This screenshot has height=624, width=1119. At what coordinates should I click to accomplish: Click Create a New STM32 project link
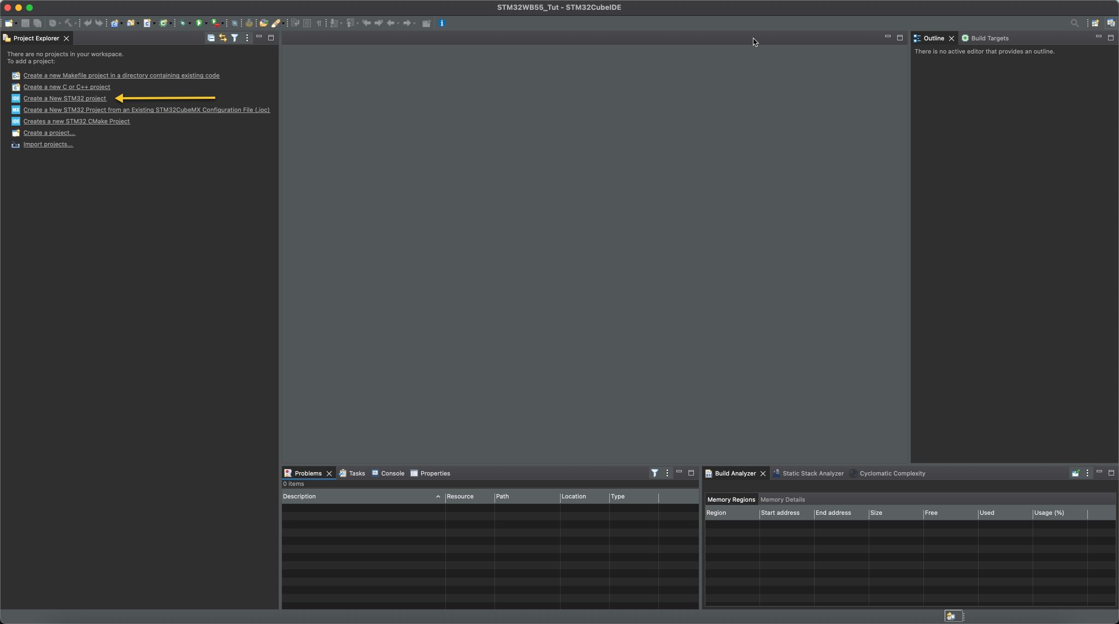(64, 98)
